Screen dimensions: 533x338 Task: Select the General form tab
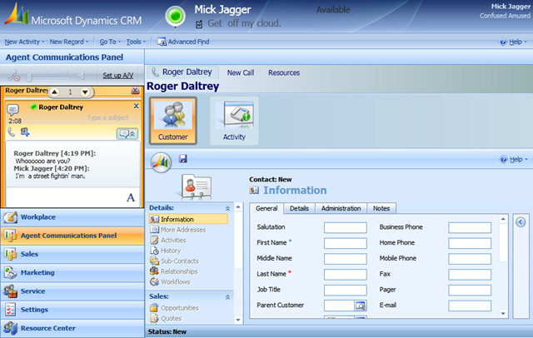pos(266,208)
